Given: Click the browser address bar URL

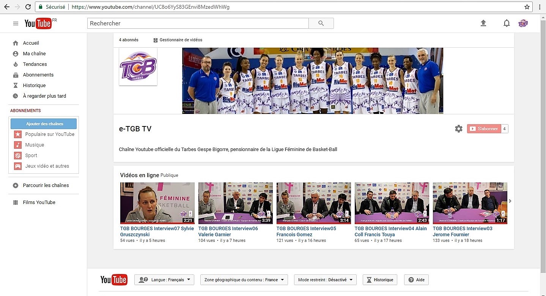Looking at the screenshot, I should (150, 7).
